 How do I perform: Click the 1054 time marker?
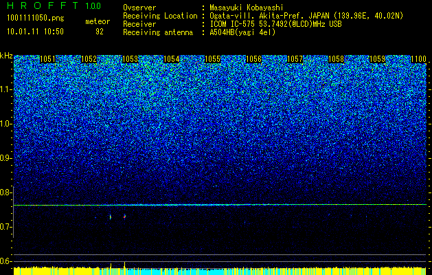coord(172,59)
